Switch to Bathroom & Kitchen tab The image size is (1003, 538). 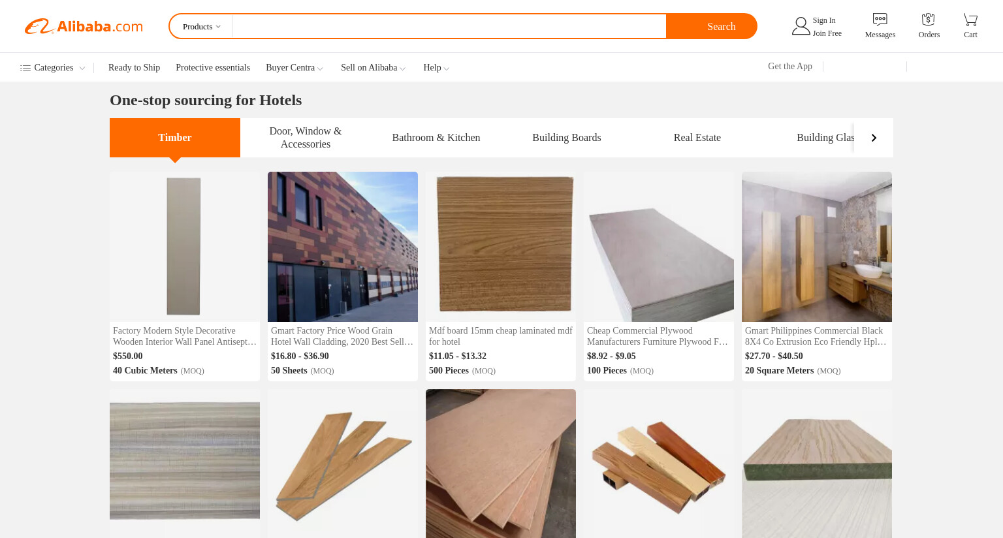(x=436, y=138)
